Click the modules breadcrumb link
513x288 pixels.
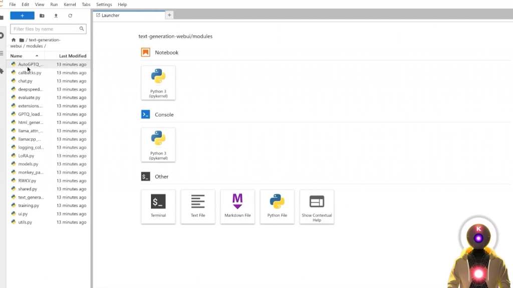(x=35, y=46)
